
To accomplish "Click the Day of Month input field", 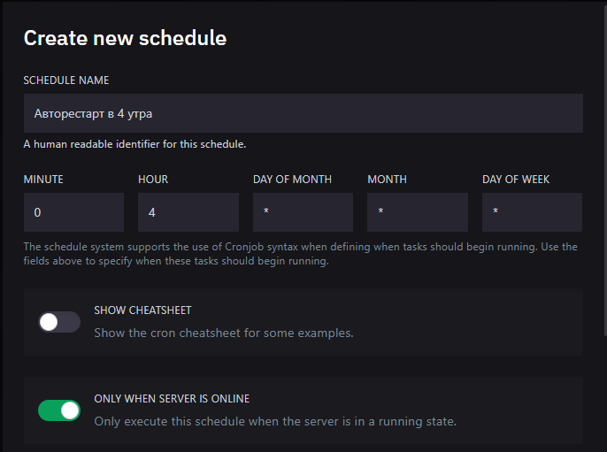I will tap(303, 212).
